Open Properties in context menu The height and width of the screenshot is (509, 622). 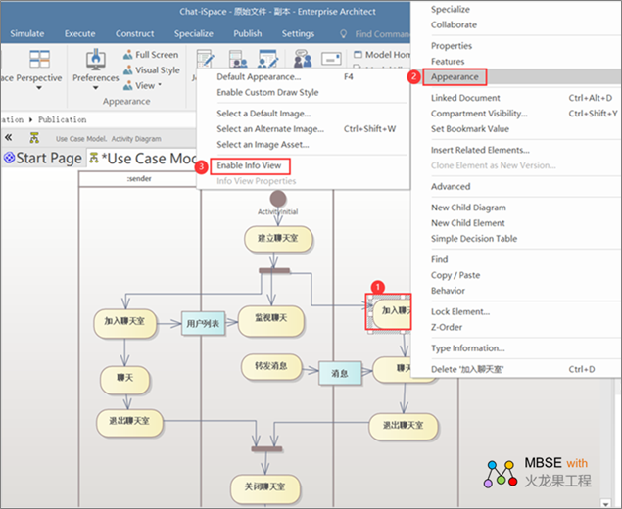tap(452, 46)
